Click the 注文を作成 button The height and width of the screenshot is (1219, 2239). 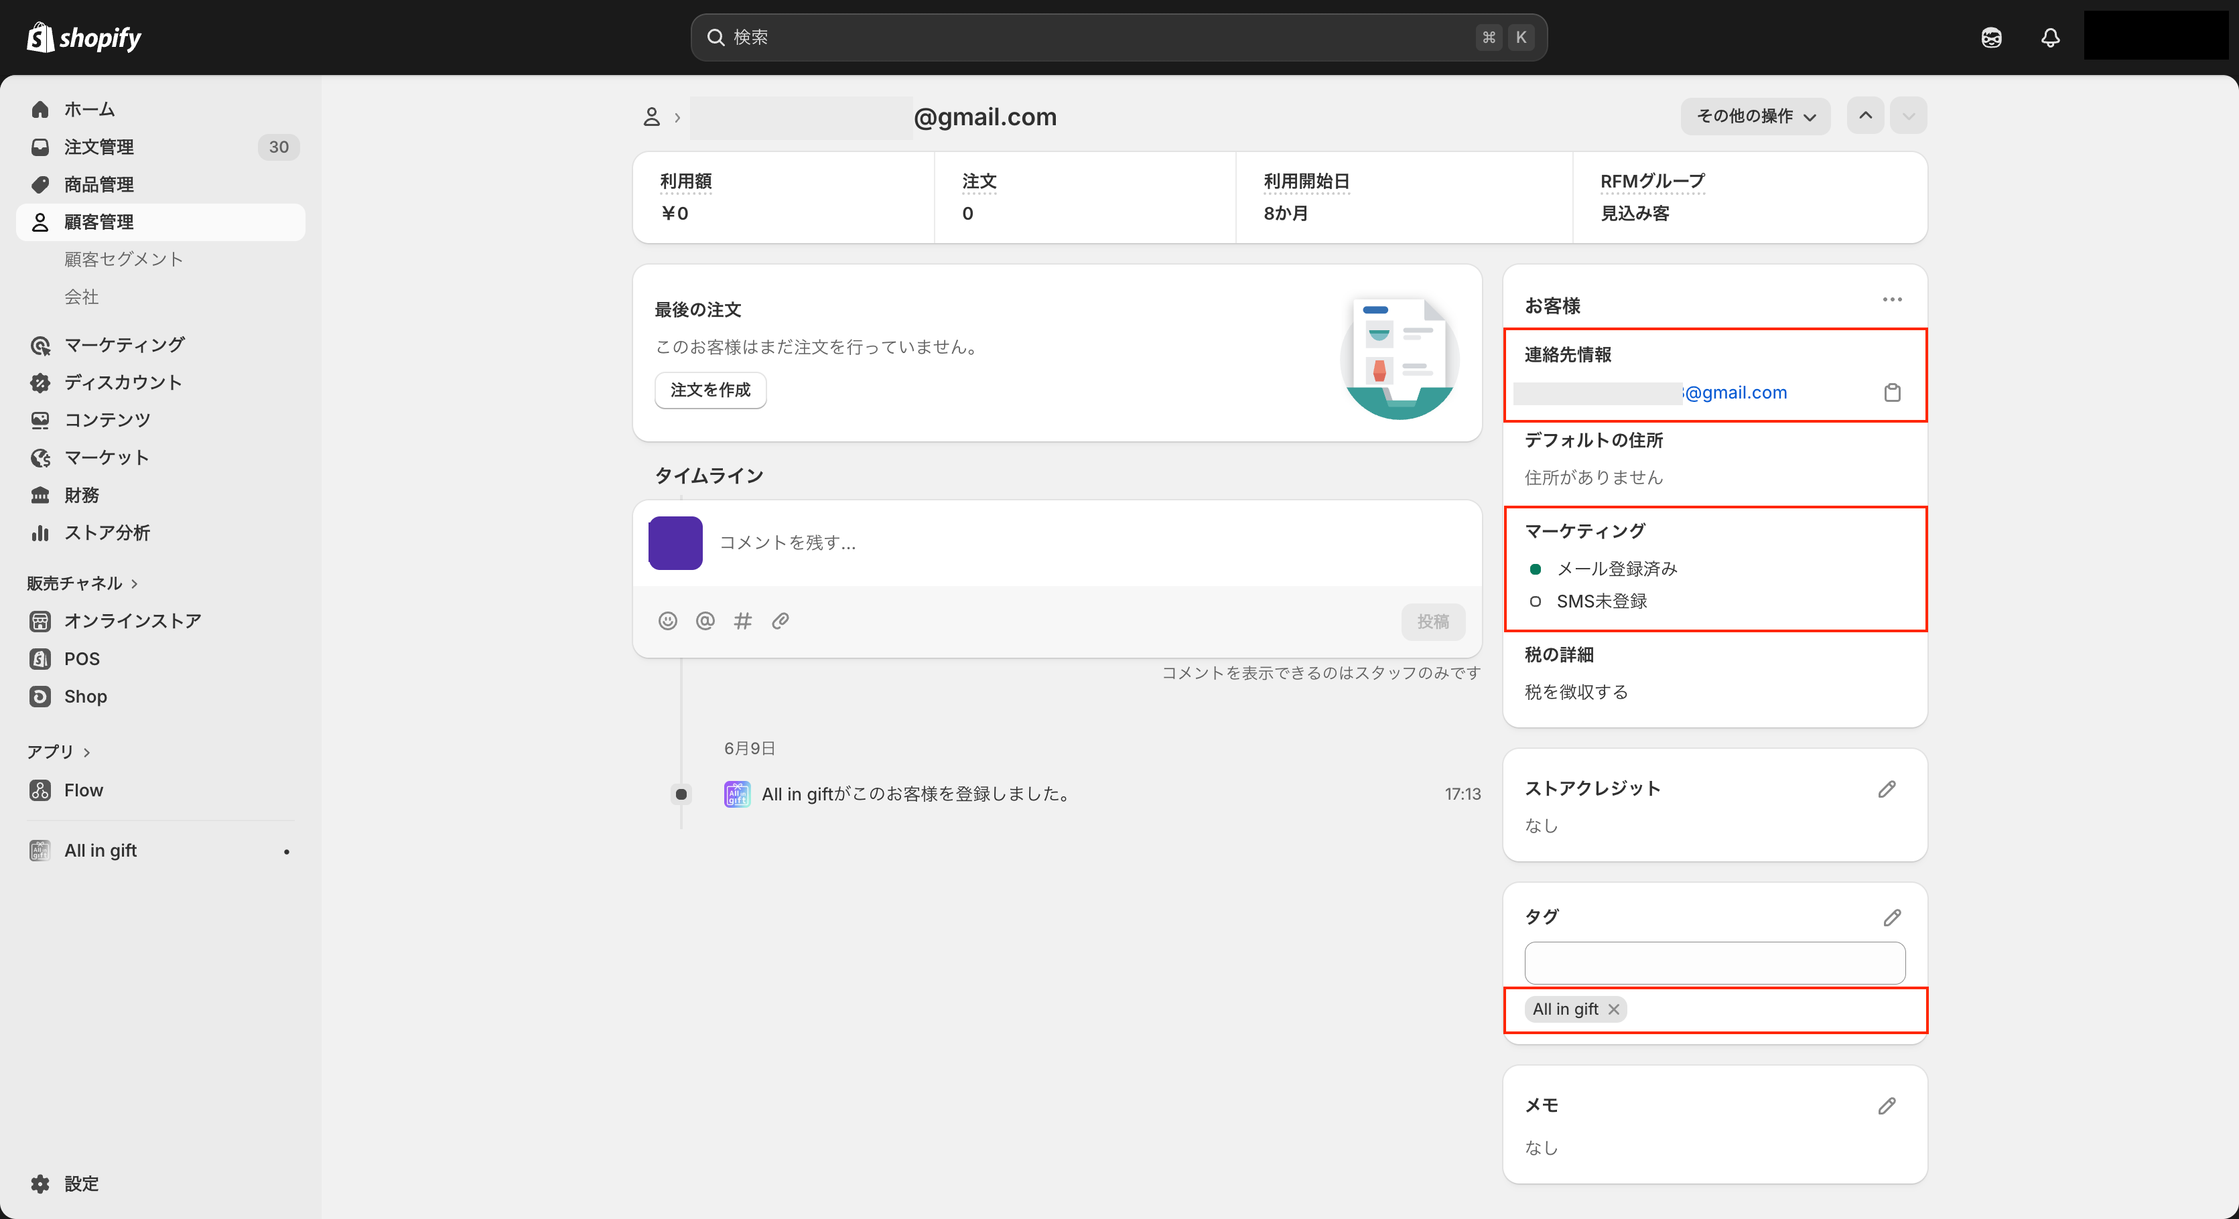pyautogui.click(x=710, y=390)
